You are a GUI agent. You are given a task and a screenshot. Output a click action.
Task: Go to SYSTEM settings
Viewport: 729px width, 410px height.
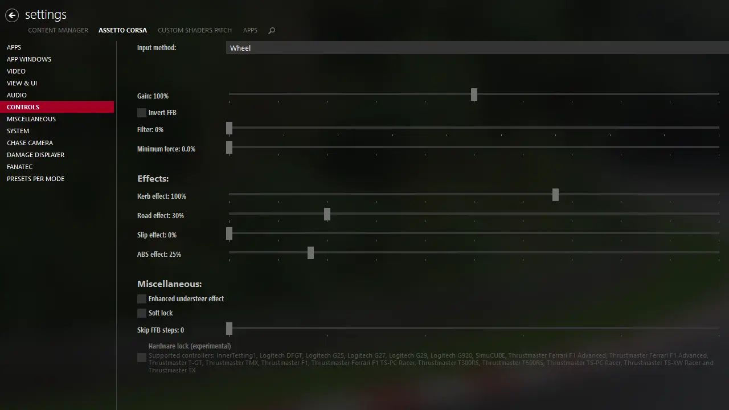18,130
